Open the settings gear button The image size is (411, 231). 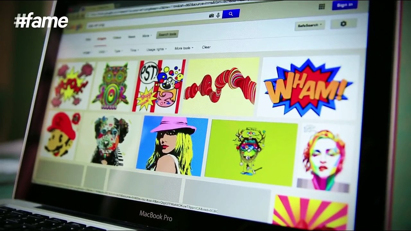tap(344, 24)
